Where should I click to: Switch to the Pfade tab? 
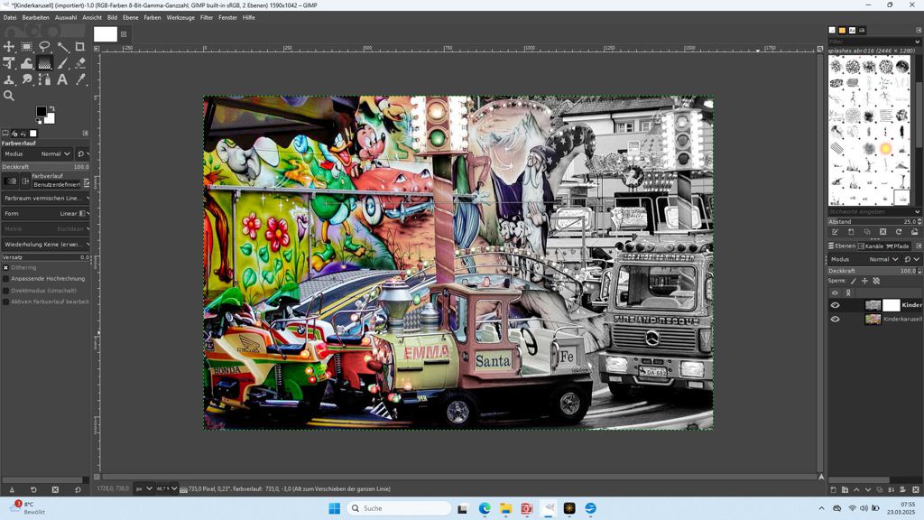[x=898, y=246]
